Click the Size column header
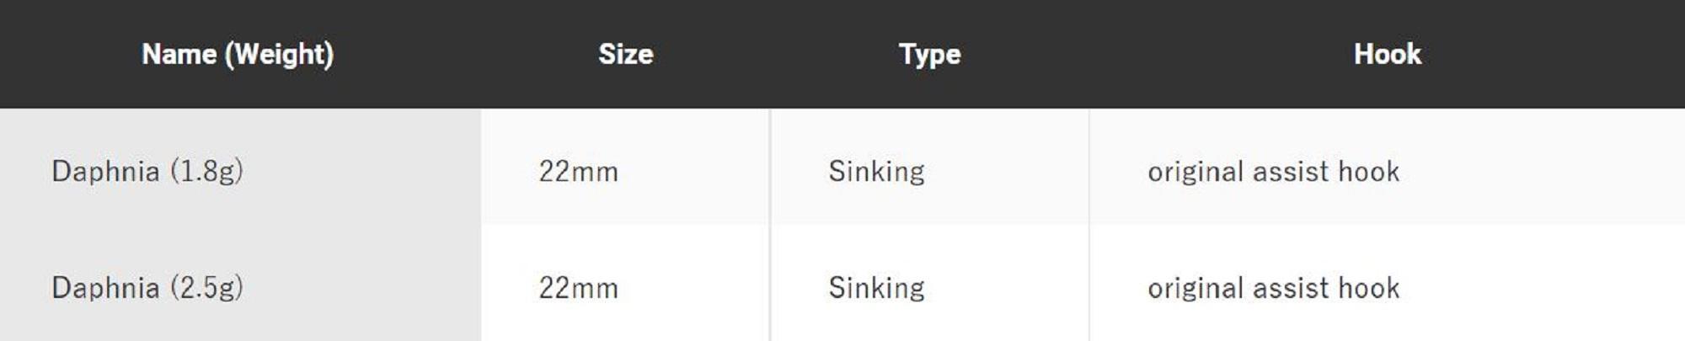 pos(625,54)
